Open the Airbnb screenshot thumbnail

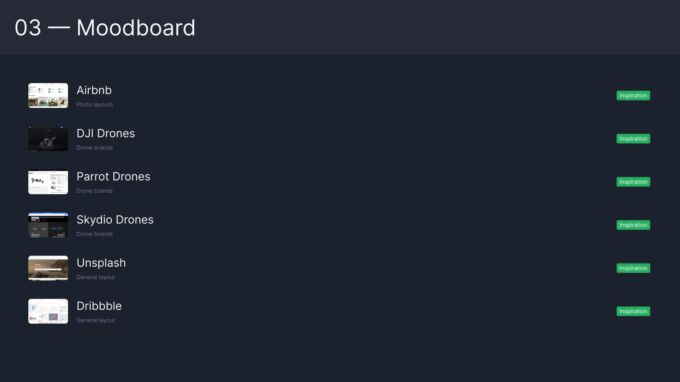click(48, 95)
